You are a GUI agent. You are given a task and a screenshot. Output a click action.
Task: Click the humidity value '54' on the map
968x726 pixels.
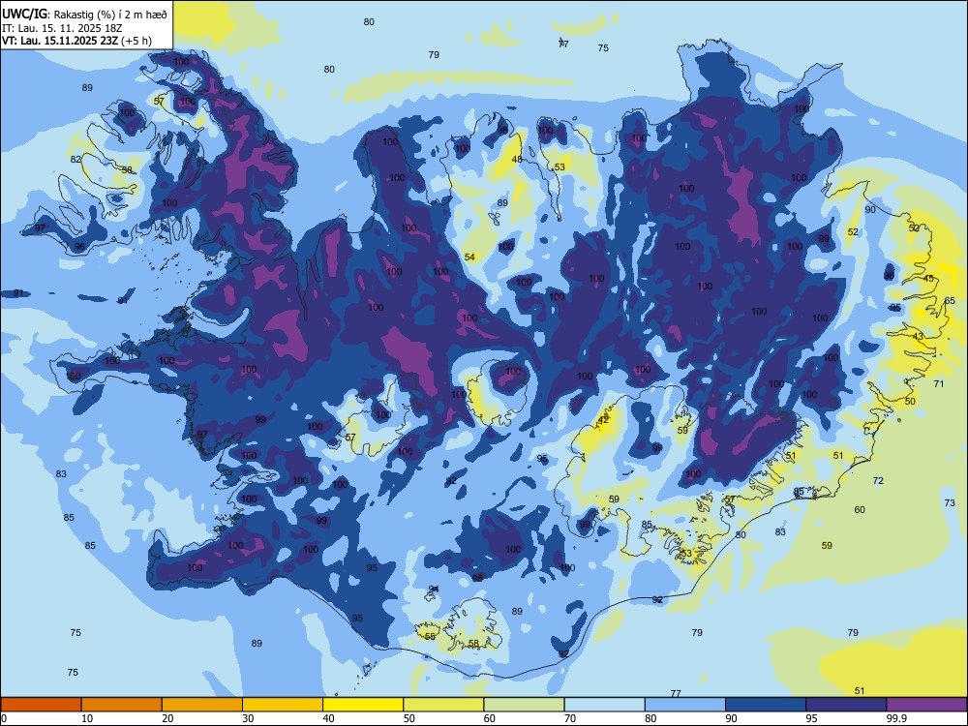(469, 257)
